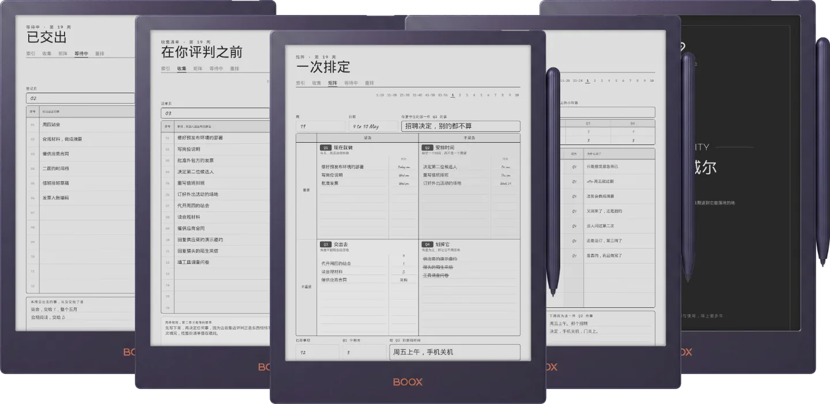Switch to the 收集 tab on center tablet
Viewport: 830px width, 404px height.
pos(316,83)
